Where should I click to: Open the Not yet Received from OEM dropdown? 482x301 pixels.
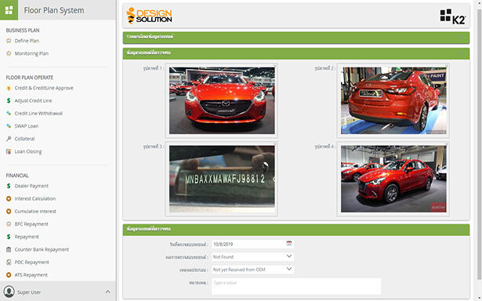tap(252, 270)
